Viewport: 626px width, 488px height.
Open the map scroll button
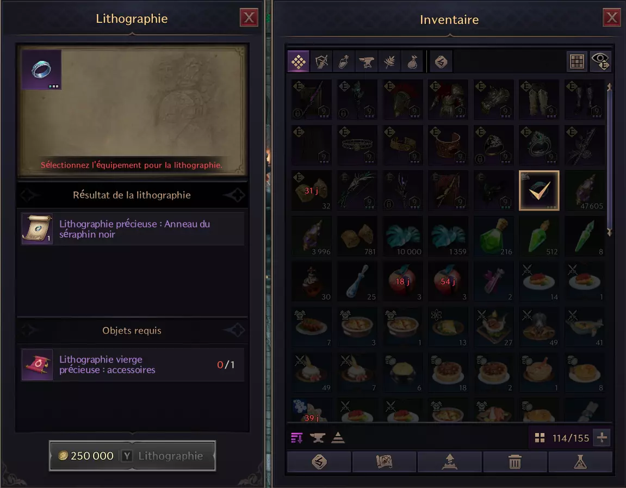[x=384, y=462]
